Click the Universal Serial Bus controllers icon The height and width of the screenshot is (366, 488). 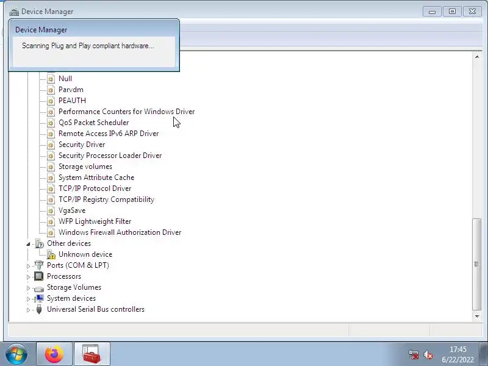pyautogui.click(x=39, y=309)
